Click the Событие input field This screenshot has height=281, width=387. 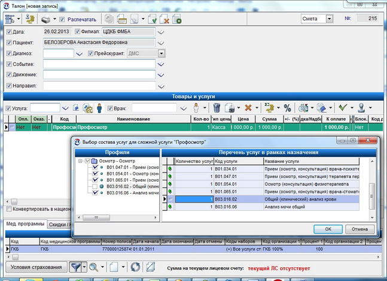[99, 64]
